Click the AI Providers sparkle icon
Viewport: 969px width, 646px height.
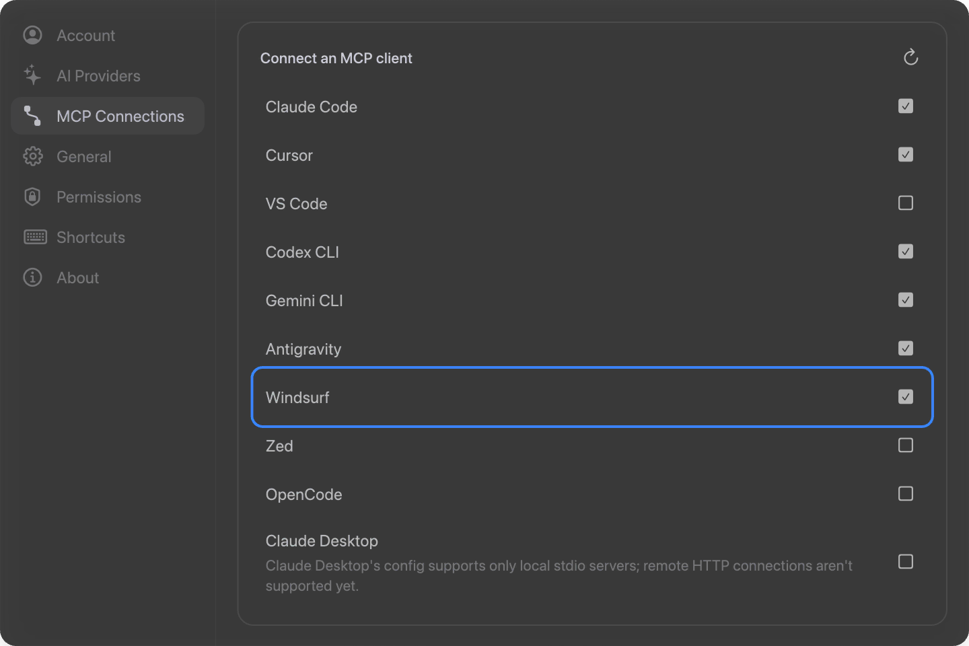tap(32, 75)
